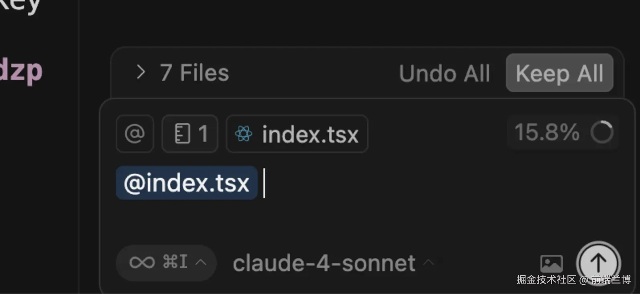
Task: Click the circular context usage ring
Action: pos(602,132)
